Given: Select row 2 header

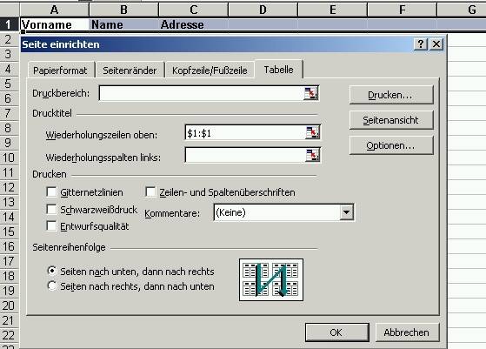Looking at the screenshot, I should pos(10,39).
